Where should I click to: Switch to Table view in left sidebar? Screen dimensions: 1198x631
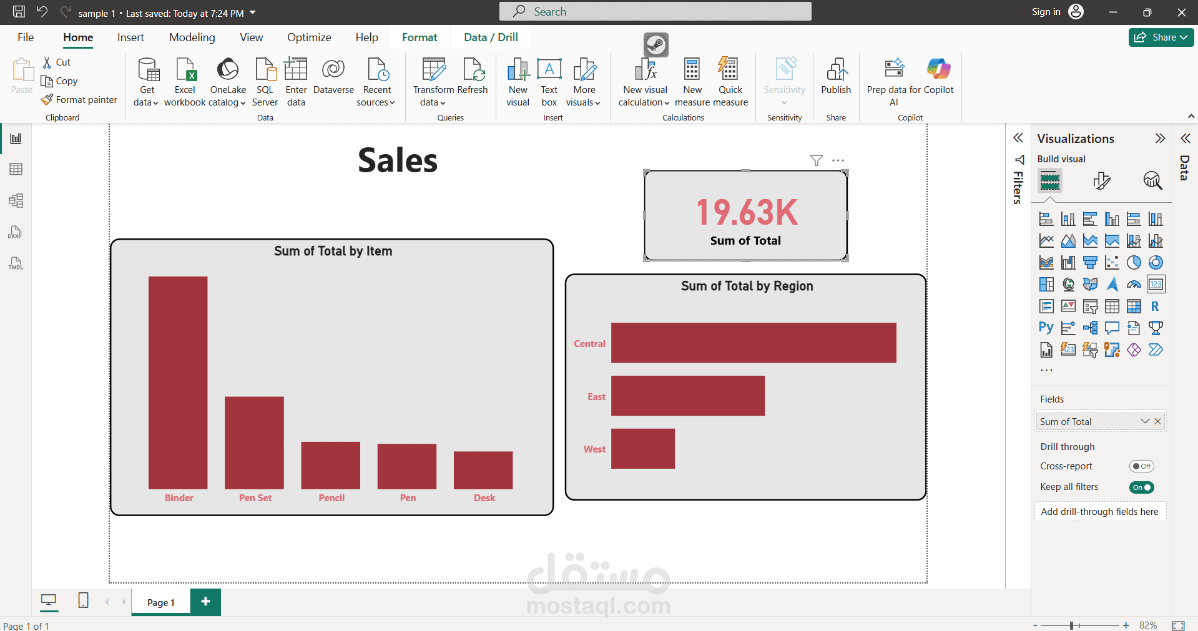tap(16, 169)
